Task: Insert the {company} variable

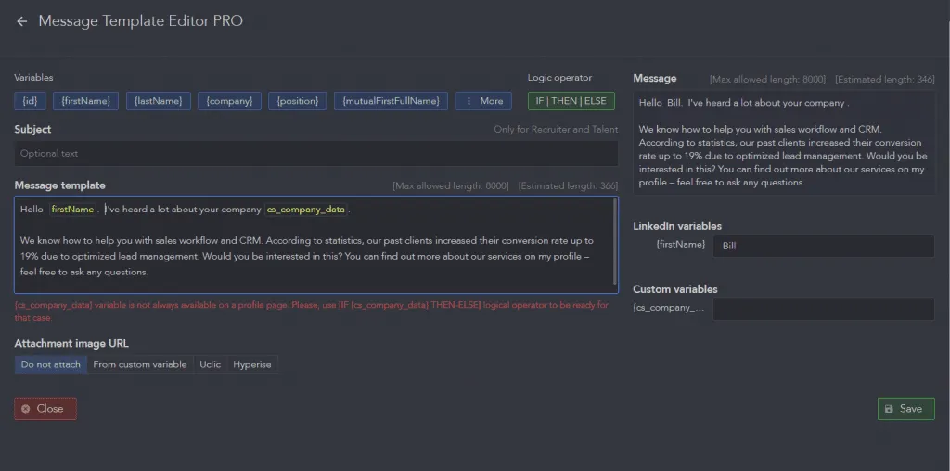Action: click(x=230, y=101)
